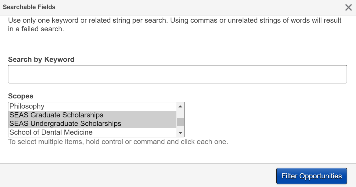The height and width of the screenshot is (187, 356).
Task: Click the Search by Keyword label
Action: point(41,60)
